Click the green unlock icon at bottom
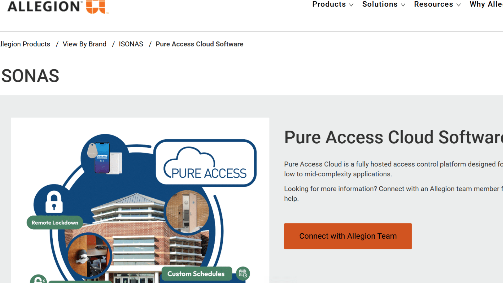The image size is (503, 283). 38,279
